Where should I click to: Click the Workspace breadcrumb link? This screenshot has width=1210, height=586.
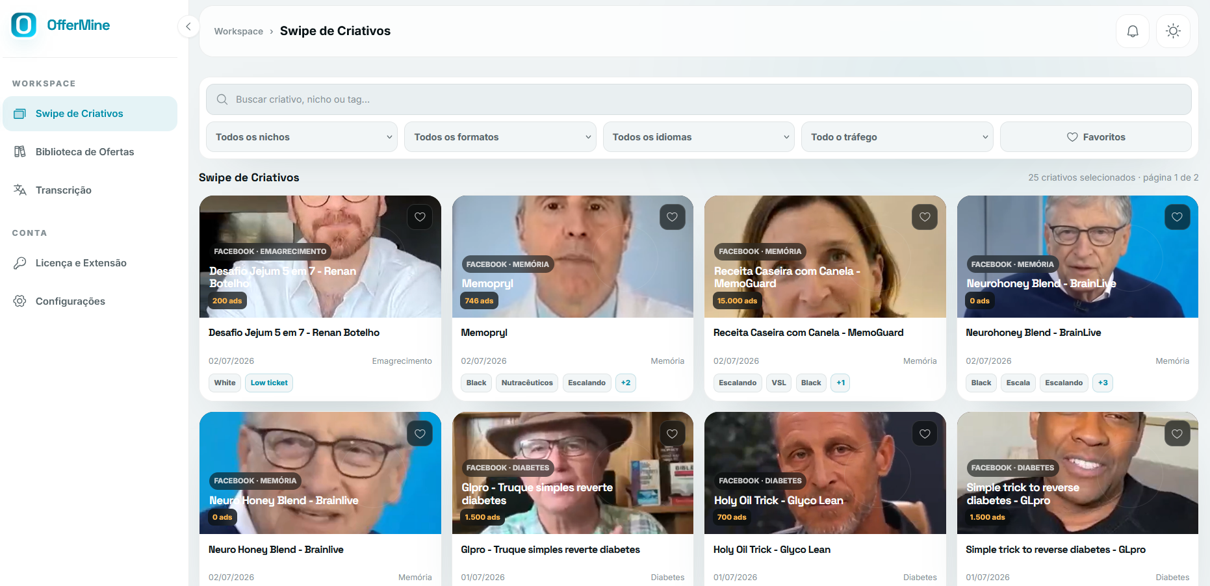point(238,31)
